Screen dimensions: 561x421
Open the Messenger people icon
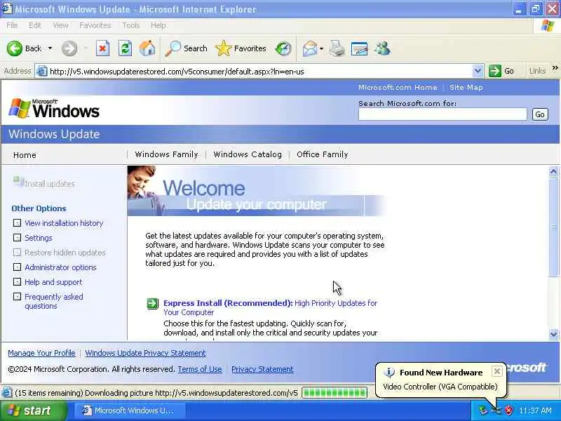(382, 48)
